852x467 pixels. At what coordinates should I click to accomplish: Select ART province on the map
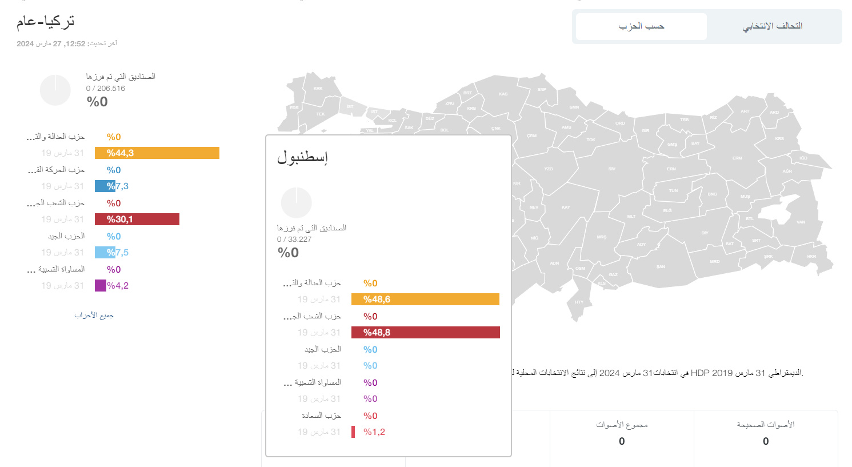point(745,111)
